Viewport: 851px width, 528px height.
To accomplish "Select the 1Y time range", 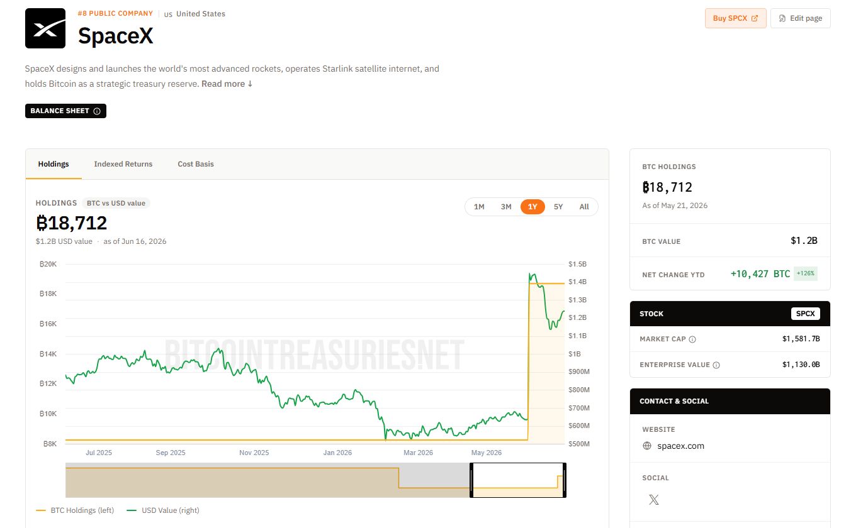I will tap(533, 207).
